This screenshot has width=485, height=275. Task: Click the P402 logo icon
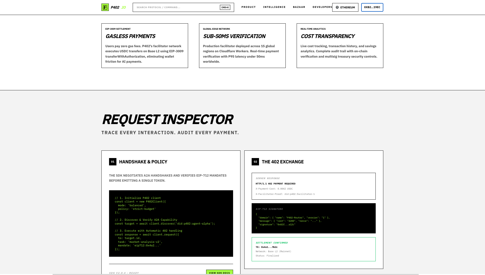tap(105, 7)
